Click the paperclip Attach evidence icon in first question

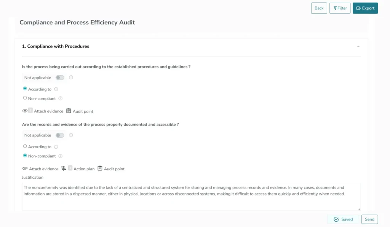[25, 111]
